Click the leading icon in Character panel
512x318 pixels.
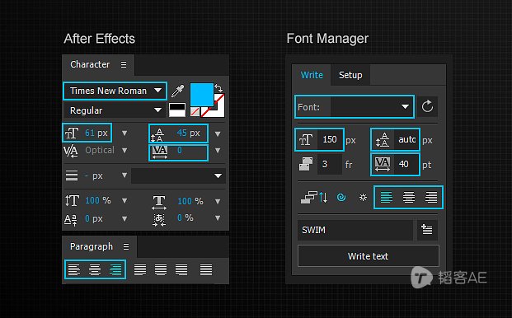[157, 135]
